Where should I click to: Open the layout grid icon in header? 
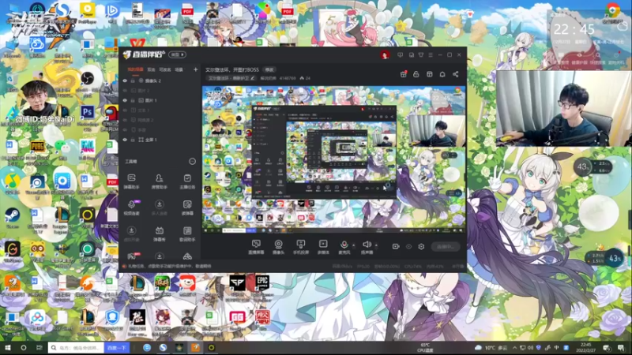click(429, 74)
